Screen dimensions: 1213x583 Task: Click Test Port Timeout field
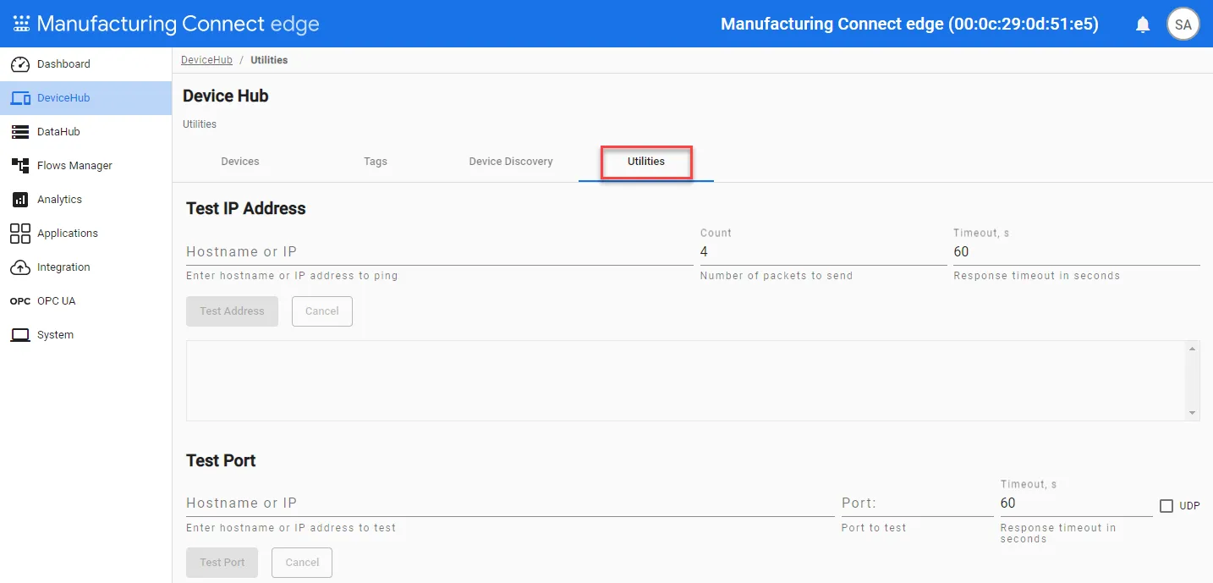[1077, 503]
